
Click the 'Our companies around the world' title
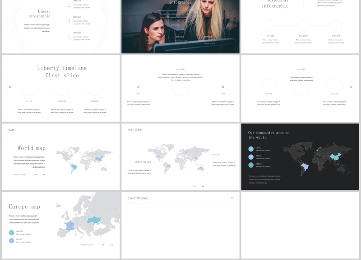point(268,135)
